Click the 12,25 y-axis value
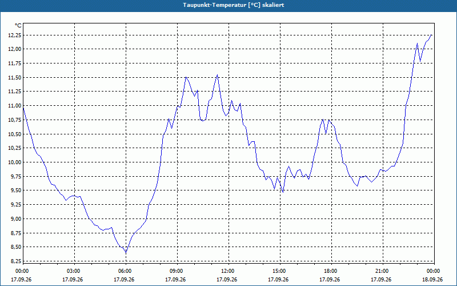The height and width of the screenshot is (286, 457). click(16, 35)
